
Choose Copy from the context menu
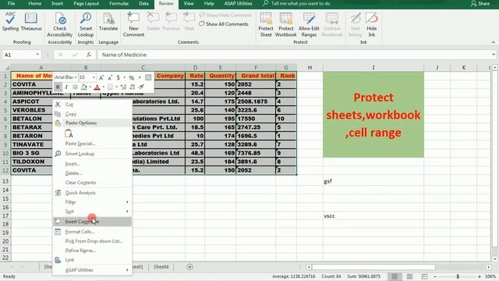point(92,114)
